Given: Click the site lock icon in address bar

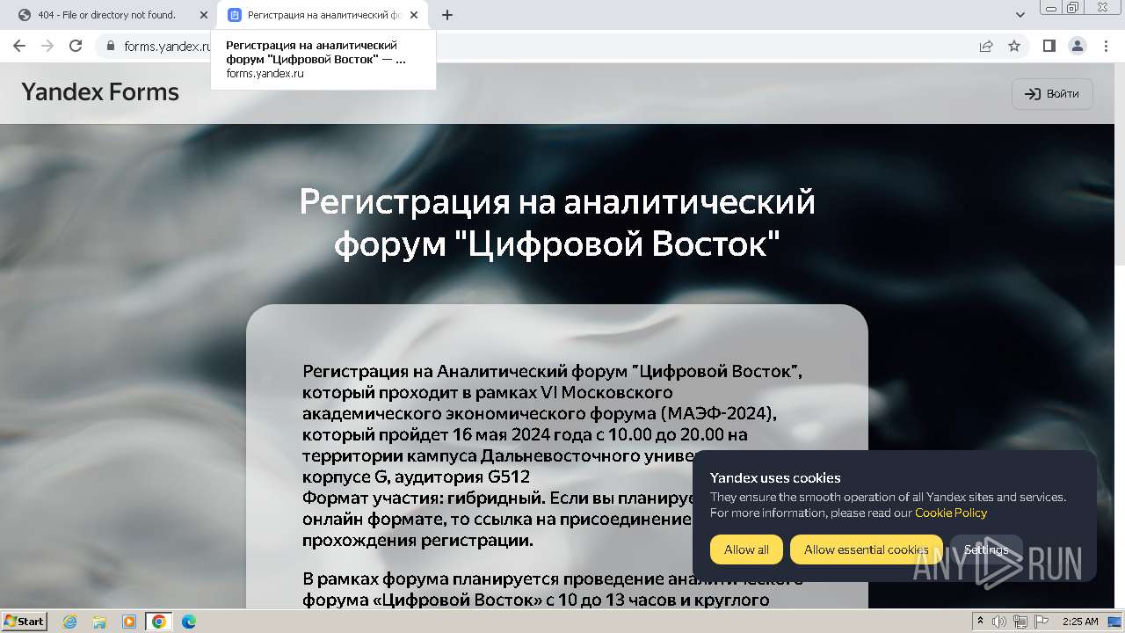Looking at the screenshot, I should click(111, 46).
